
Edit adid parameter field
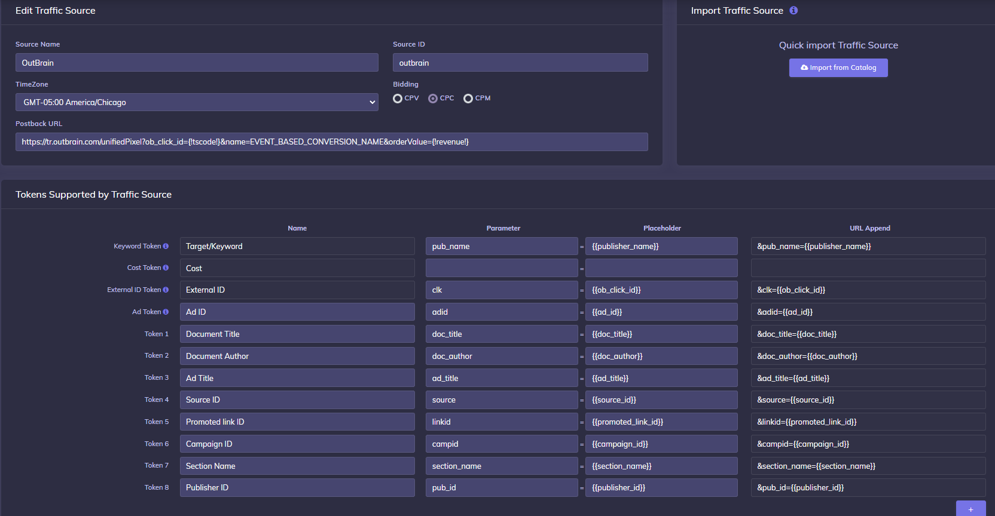click(x=502, y=312)
